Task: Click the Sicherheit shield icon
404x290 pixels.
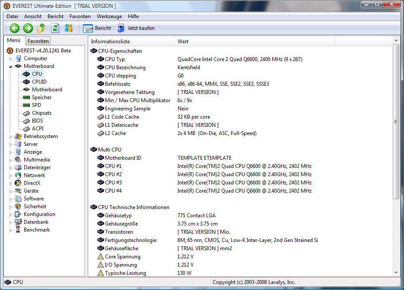Action: coord(18,206)
